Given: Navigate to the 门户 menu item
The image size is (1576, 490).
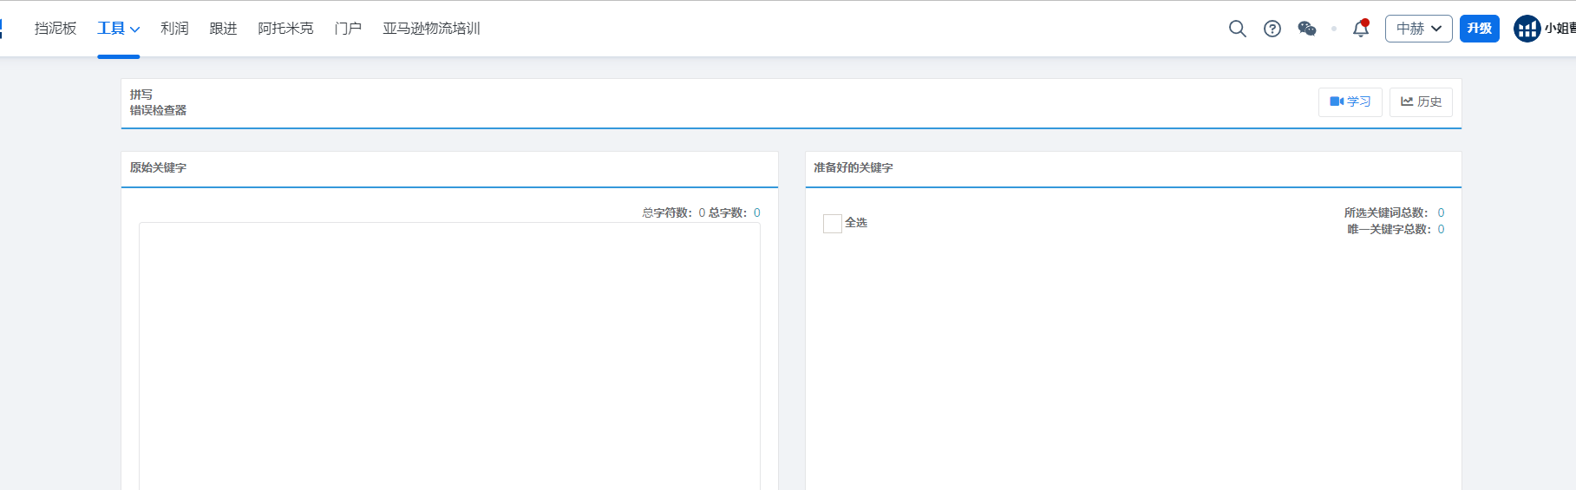Looking at the screenshot, I should [348, 29].
